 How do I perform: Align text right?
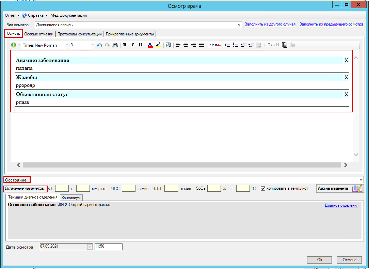194,45
